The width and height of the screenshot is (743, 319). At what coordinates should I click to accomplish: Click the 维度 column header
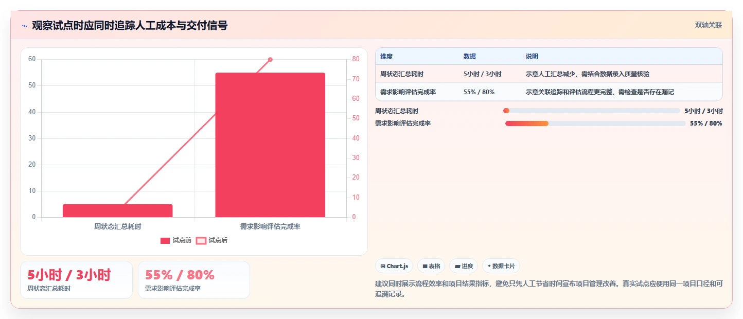click(386, 57)
